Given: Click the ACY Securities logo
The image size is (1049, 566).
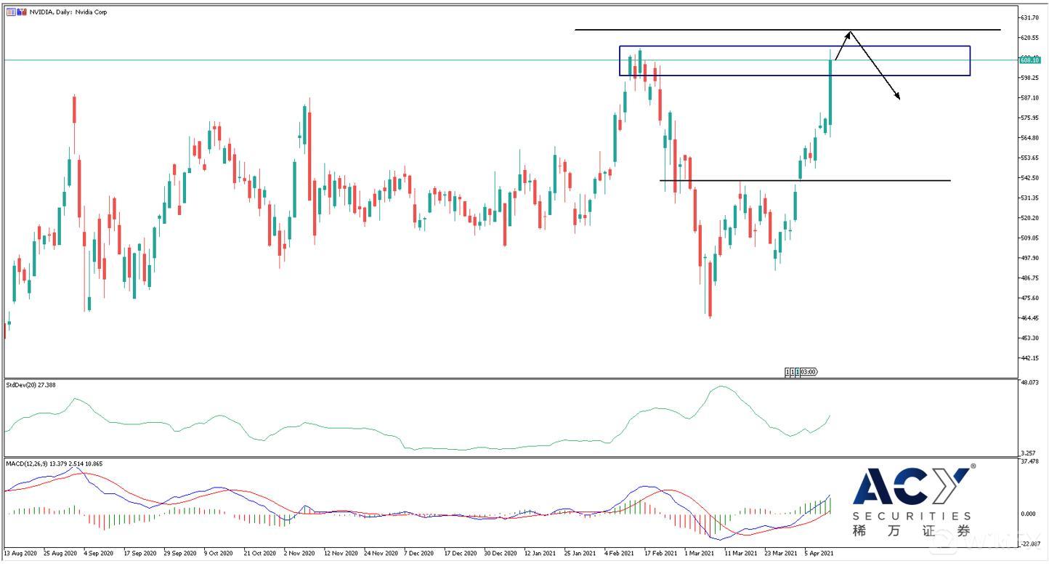Looking at the screenshot, I should 912,501.
